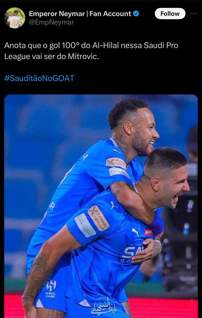Click Floward patch on top player's sleeve

pyautogui.click(x=116, y=163)
